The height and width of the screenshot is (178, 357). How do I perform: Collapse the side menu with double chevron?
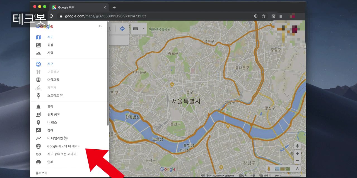tap(100, 26)
